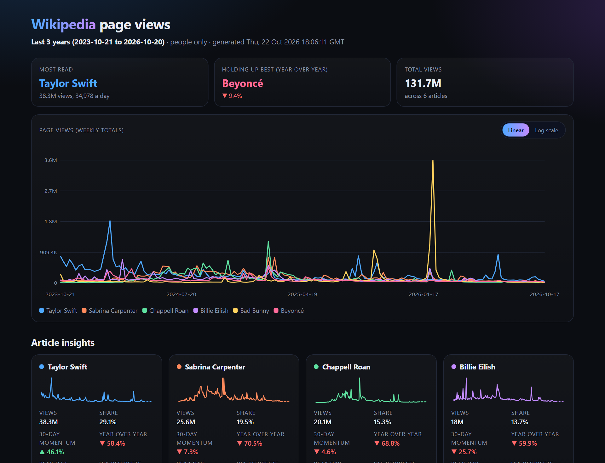The image size is (605, 463).
Task: Click Sabrina Carpenter's 70.5% year over year value
Action: pos(250,443)
